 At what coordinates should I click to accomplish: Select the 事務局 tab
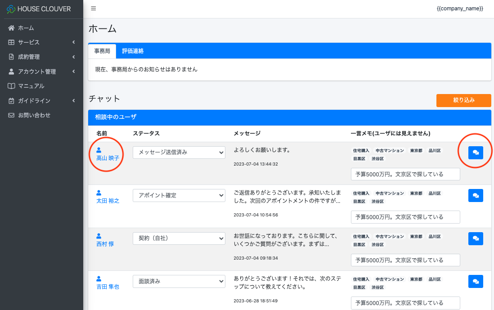point(102,51)
